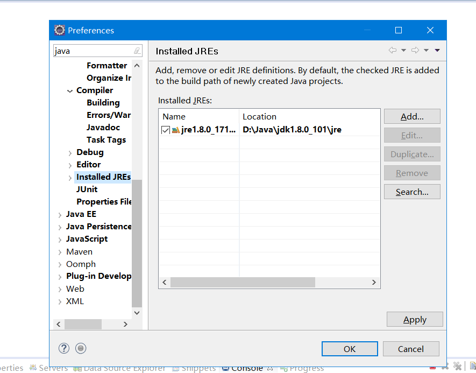This screenshot has height=373, width=476.
Task: Click the back navigation arrow in Installed JREs header
Action: [x=392, y=50]
